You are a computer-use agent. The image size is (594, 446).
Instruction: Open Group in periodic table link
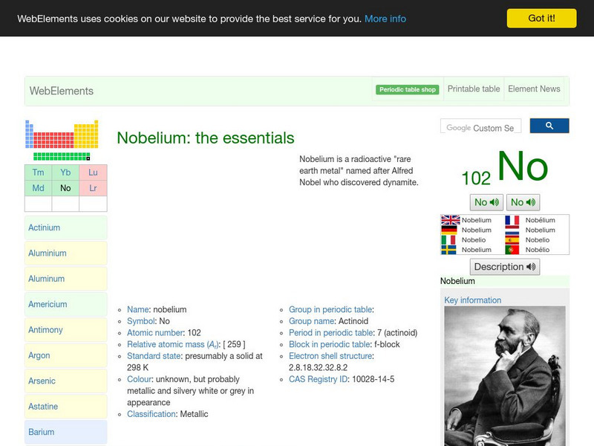coord(330,309)
